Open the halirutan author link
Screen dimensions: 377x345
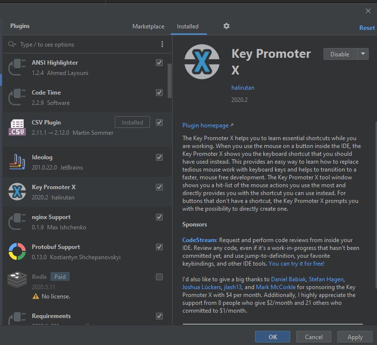[x=243, y=88]
